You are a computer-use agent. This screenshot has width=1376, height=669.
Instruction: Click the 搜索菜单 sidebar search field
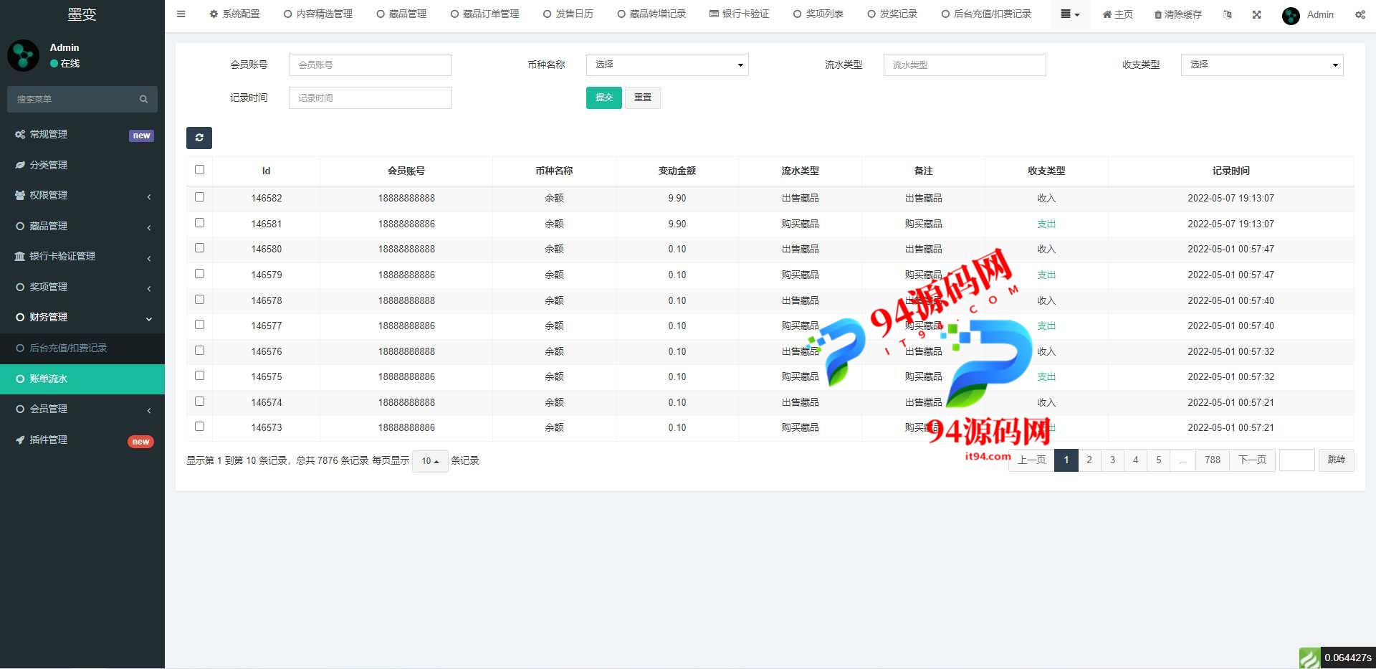click(x=72, y=99)
